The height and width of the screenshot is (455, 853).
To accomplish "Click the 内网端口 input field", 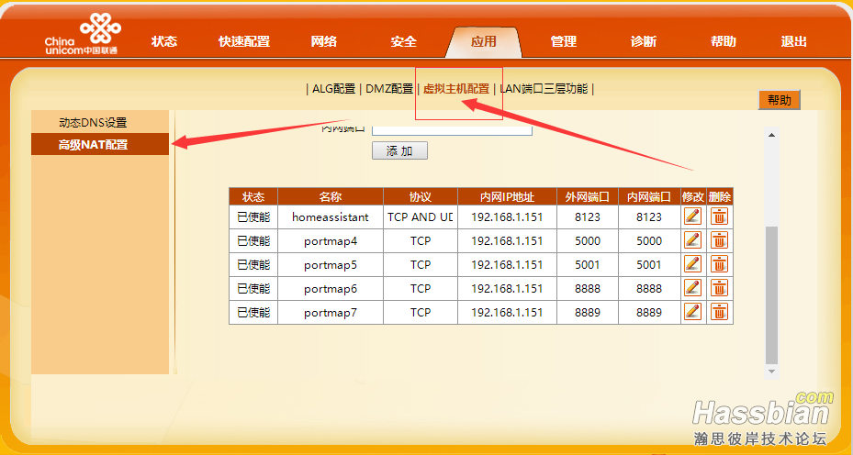I will [452, 130].
